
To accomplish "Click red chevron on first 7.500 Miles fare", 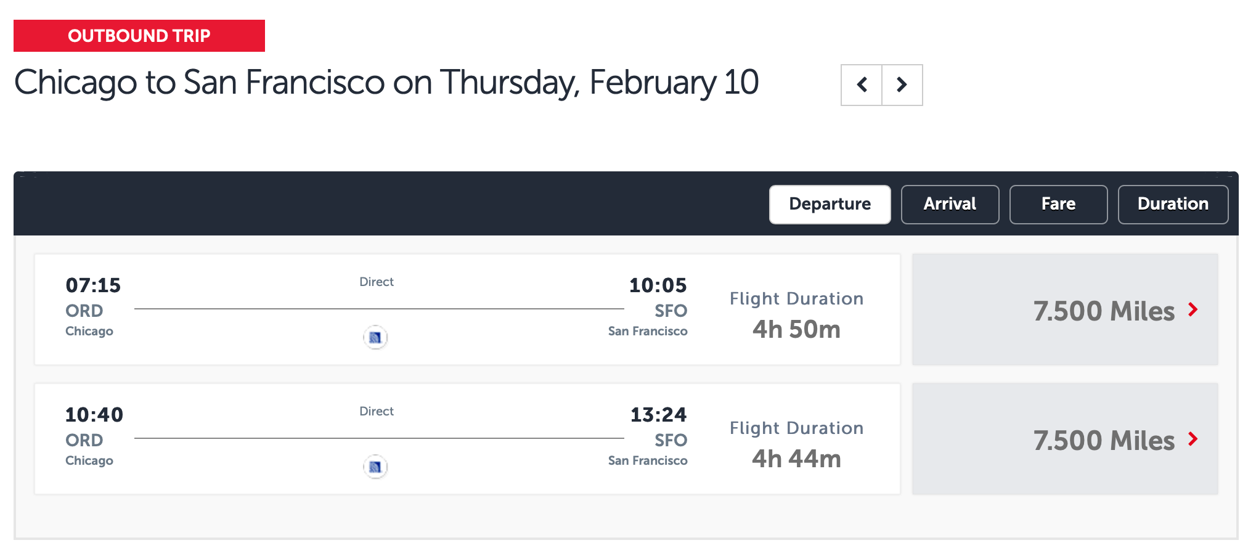I will point(1193,309).
